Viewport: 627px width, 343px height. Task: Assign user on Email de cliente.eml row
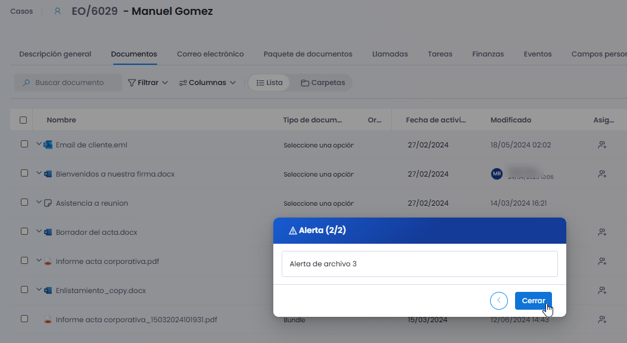point(602,144)
